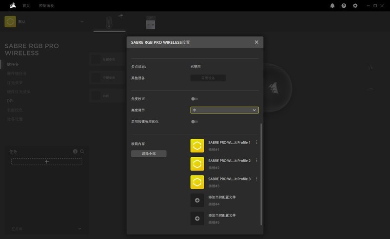This screenshot has height=239, width=390.
Task: Open Profile 2 three-dot options menu
Action: point(257,161)
